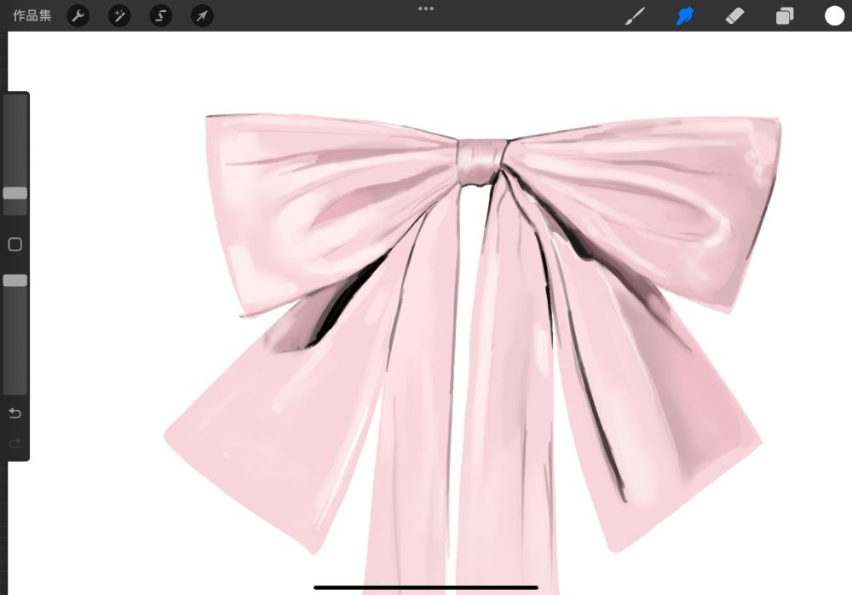Tap the square modify button on sidebar
852x595 pixels.
[15, 244]
